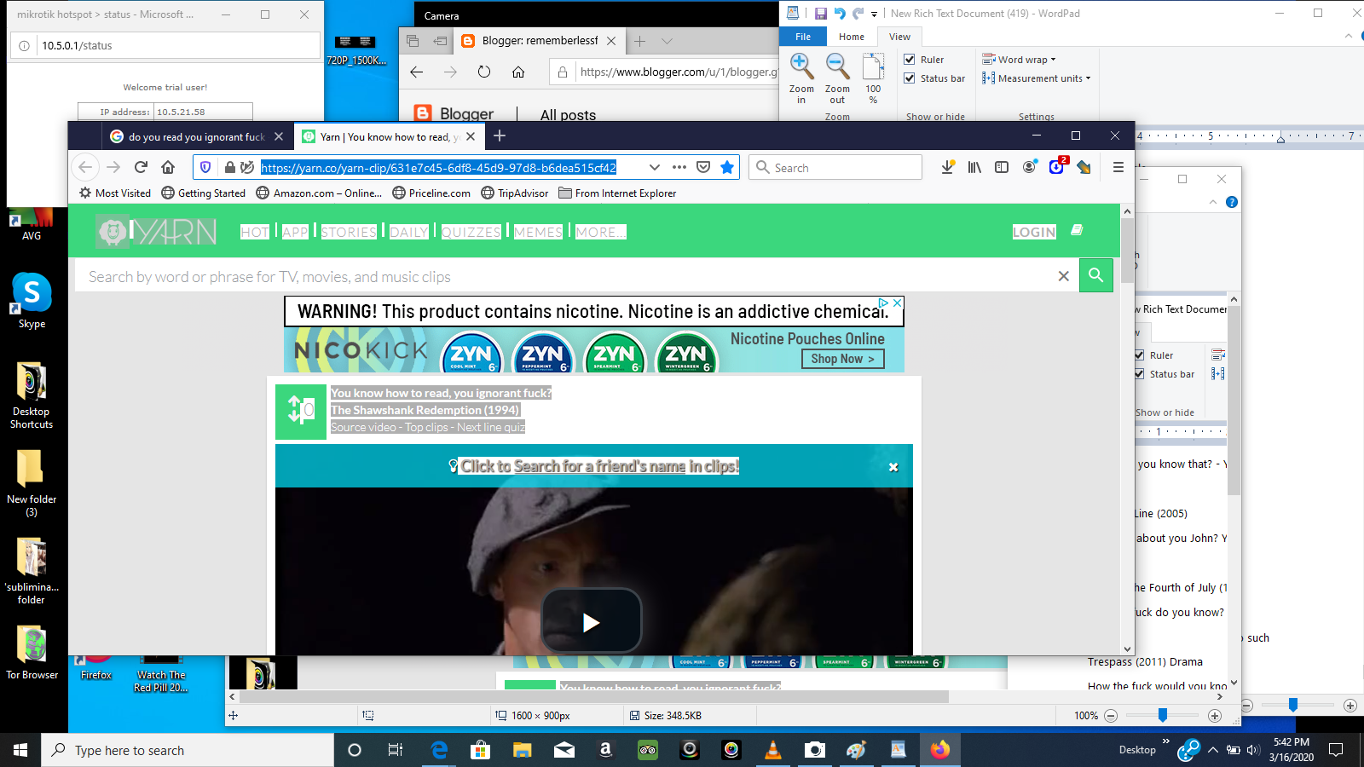Click Windows taskbar search box
The height and width of the screenshot is (767, 1364).
(188, 750)
